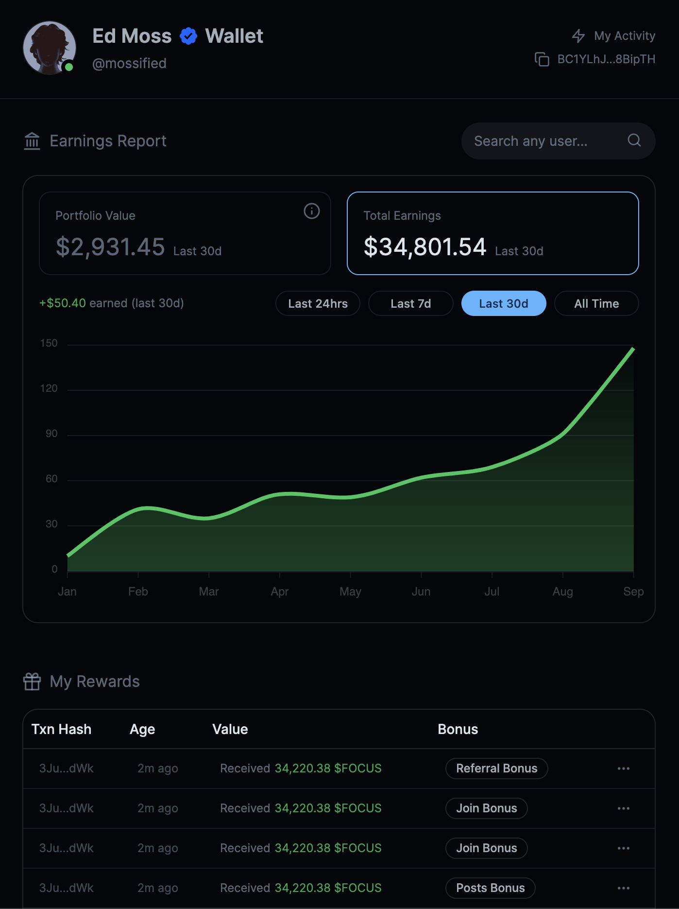
Task: Focus the Search any user field
Action: pyautogui.click(x=544, y=141)
